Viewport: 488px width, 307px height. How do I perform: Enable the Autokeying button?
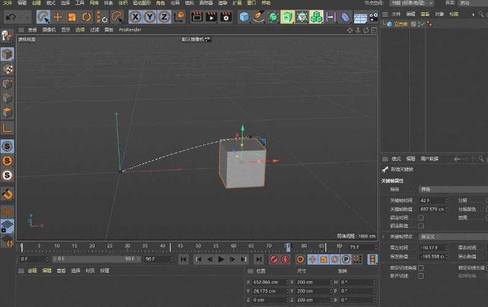tap(285, 259)
